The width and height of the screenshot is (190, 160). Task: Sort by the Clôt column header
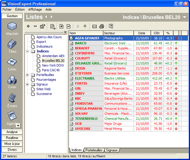click(x=157, y=33)
